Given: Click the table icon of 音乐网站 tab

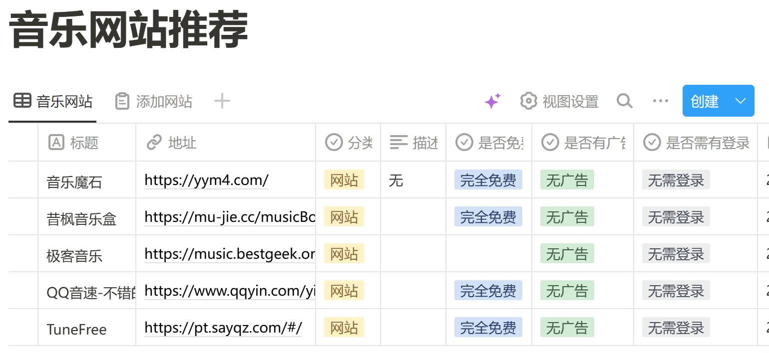Looking at the screenshot, I should [x=22, y=101].
